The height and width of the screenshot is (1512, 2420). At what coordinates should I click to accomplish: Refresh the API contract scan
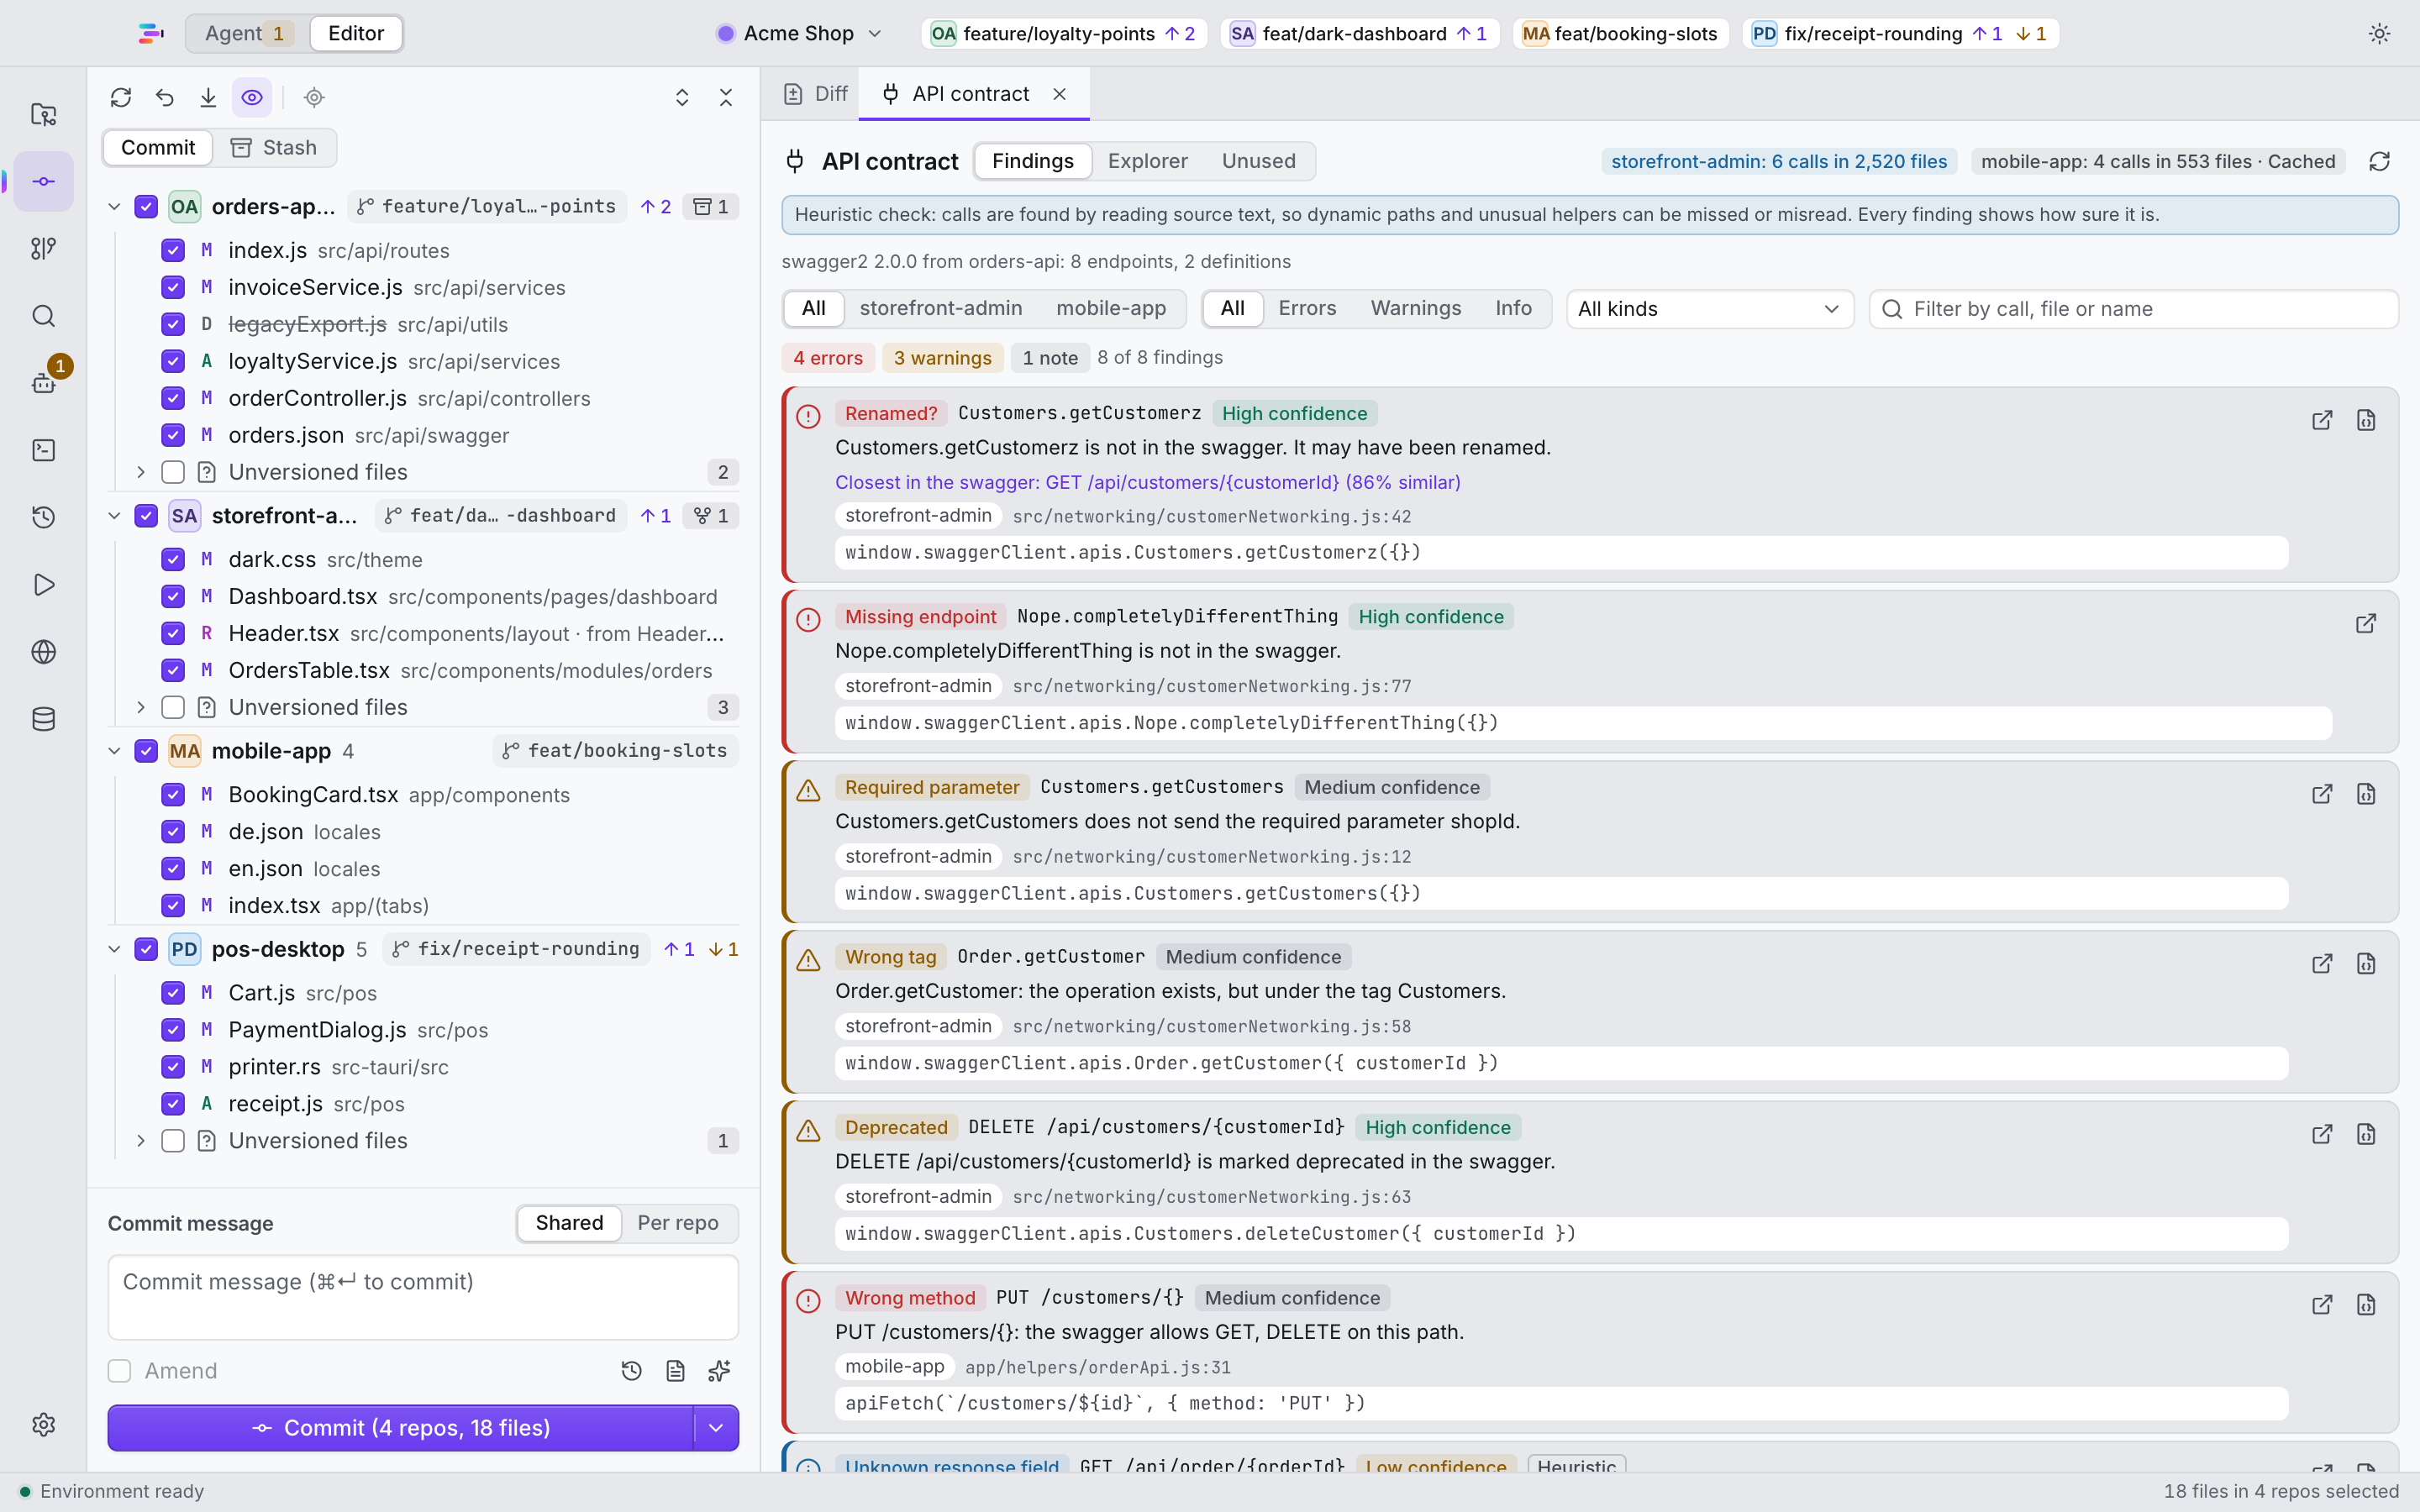point(2379,161)
